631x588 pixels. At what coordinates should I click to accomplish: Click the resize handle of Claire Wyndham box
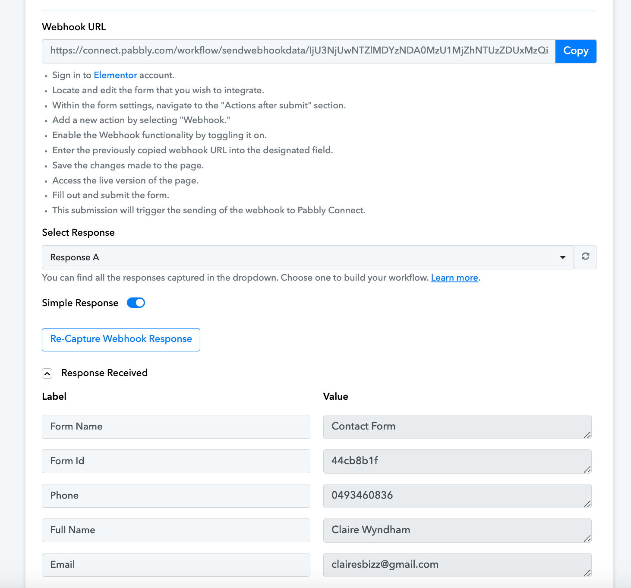point(587,538)
